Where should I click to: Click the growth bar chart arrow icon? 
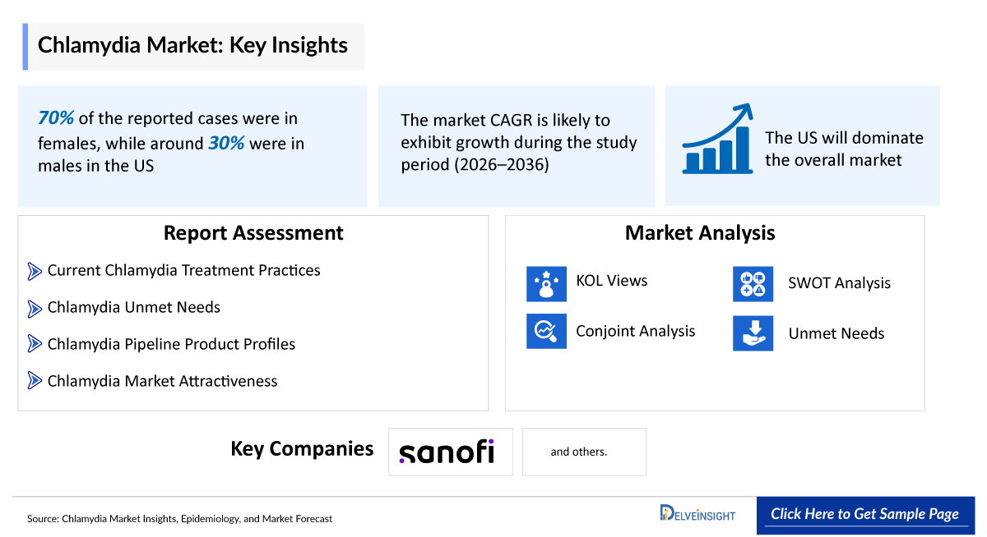click(717, 138)
